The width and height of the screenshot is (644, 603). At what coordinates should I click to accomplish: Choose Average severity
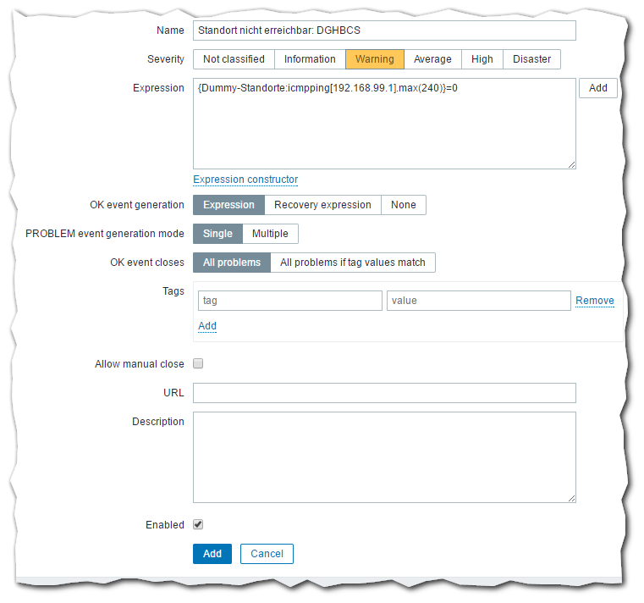point(432,59)
